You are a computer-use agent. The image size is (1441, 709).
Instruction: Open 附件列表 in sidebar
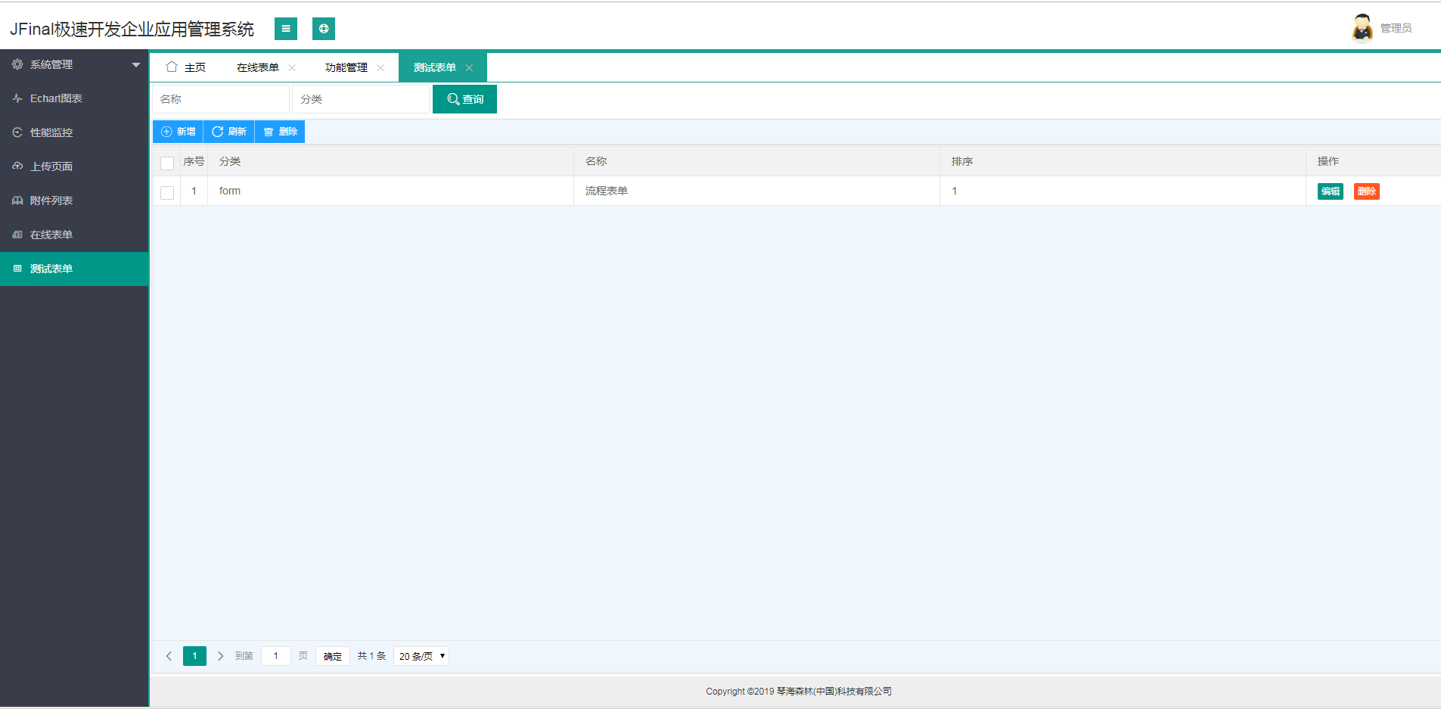click(x=74, y=201)
